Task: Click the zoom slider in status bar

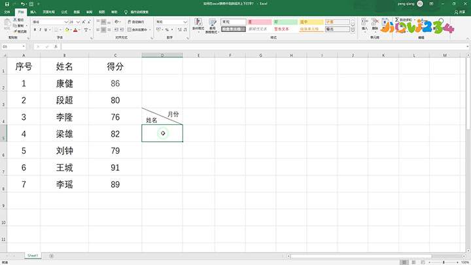Action: click(x=444, y=262)
